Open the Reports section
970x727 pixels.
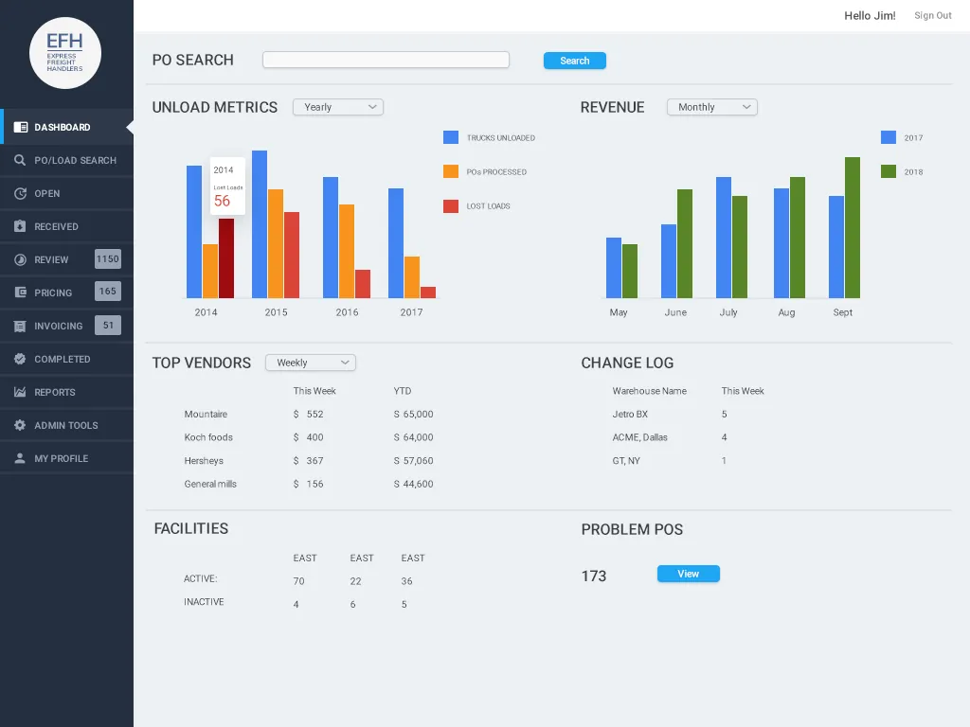(x=67, y=392)
